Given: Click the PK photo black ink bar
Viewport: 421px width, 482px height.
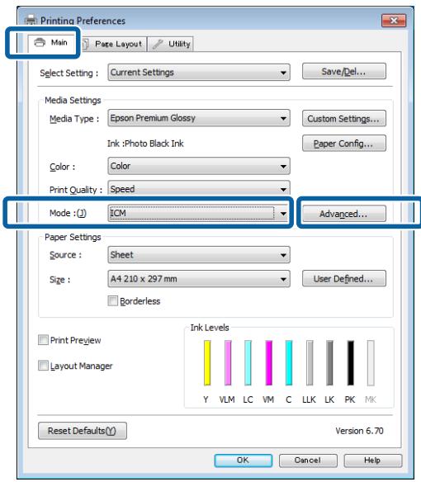Looking at the screenshot, I should (350, 362).
